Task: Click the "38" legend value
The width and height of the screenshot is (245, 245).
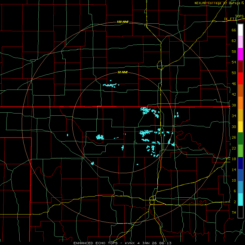Action: pos(234,105)
